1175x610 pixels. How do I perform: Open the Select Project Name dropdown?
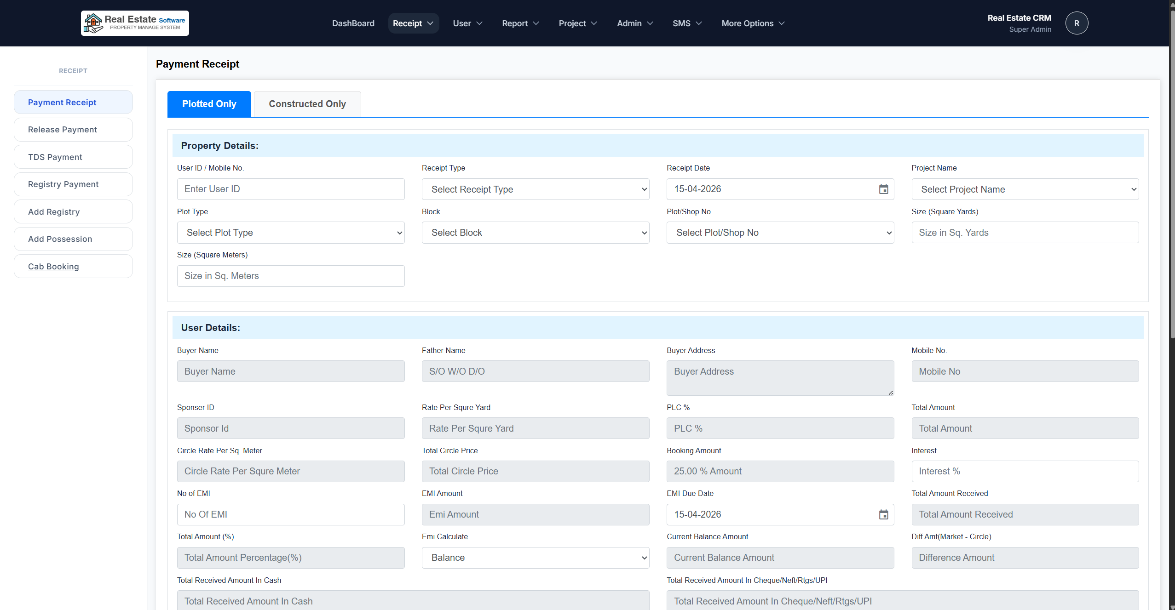coord(1025,189)
